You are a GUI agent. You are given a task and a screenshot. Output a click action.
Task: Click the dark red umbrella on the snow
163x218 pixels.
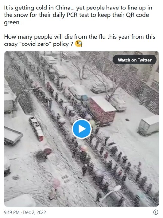(48, 152)
